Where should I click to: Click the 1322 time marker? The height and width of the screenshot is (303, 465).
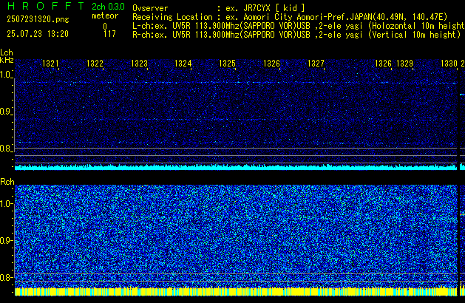click(x=95, y=64)
